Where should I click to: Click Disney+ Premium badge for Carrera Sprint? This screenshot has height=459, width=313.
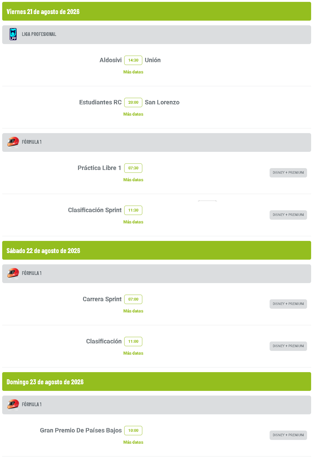tap(288, 304)
